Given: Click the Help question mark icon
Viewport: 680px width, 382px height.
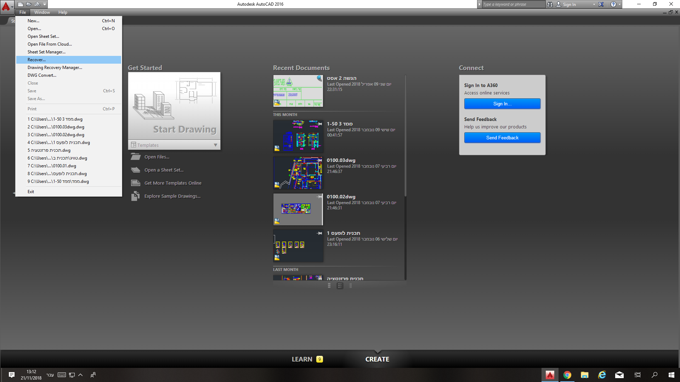Looking at the screenshot, I should [613, 4].
